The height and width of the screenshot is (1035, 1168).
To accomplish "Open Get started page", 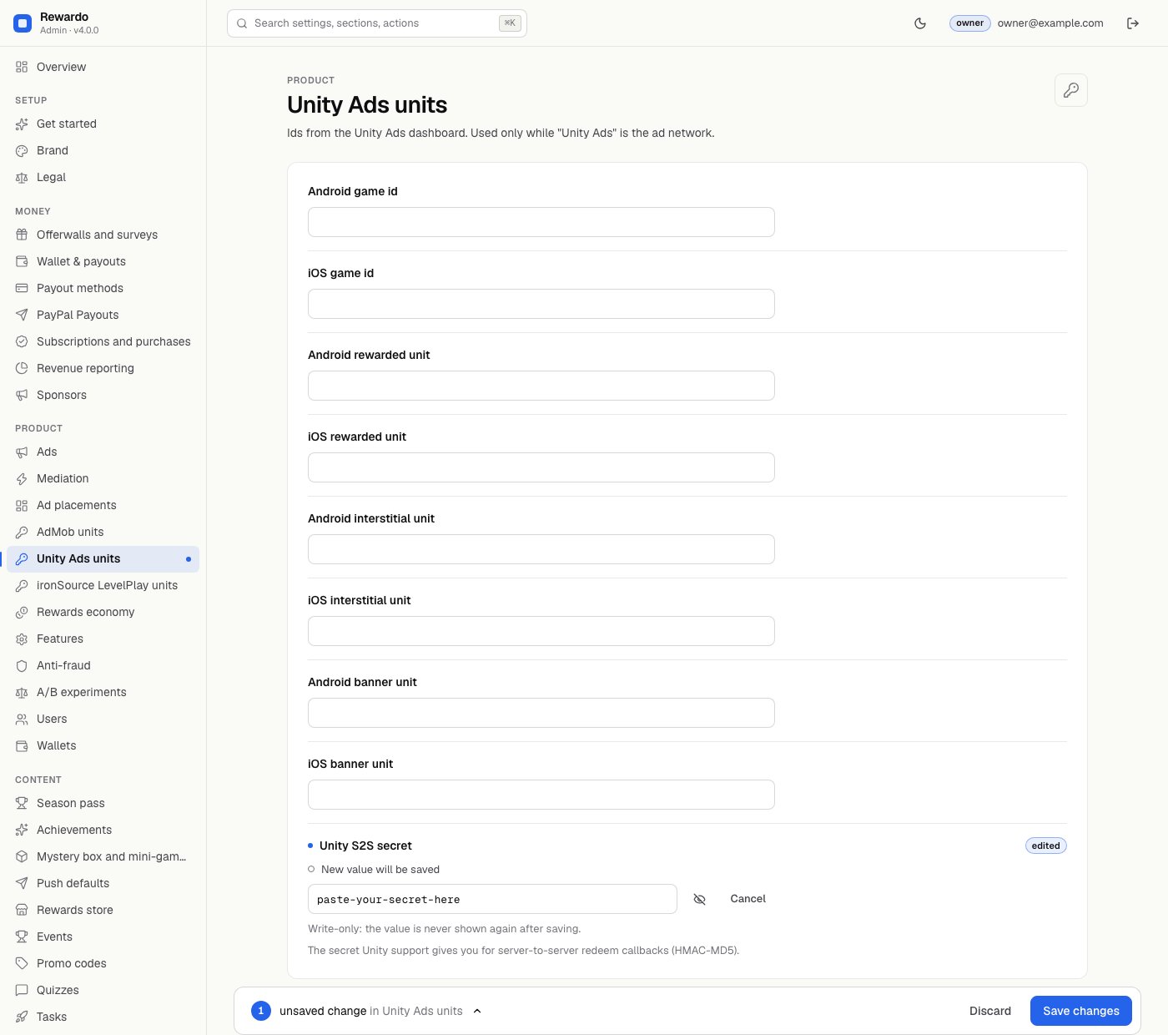I will [103, 124].
